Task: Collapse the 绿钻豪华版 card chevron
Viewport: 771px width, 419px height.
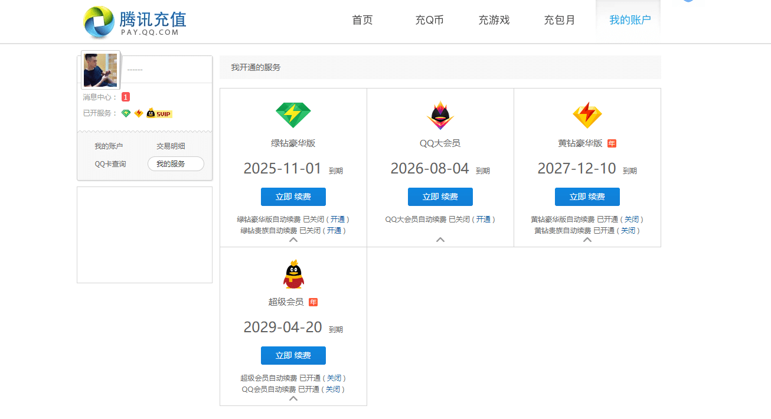Action: pyautogui.click(x=293, y=240)
